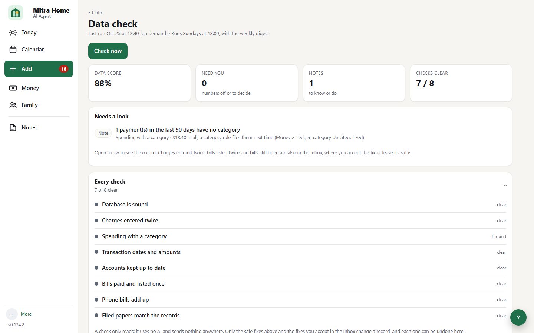The width and height of the screenshot is (534, 333).
Task: Click the '1 found' status text
Action: pos(498,236)
